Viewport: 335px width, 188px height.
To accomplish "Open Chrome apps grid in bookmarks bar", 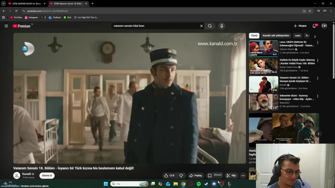I will point(3,17).
